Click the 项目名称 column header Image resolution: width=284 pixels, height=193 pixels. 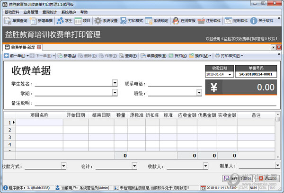coord(39,115)
